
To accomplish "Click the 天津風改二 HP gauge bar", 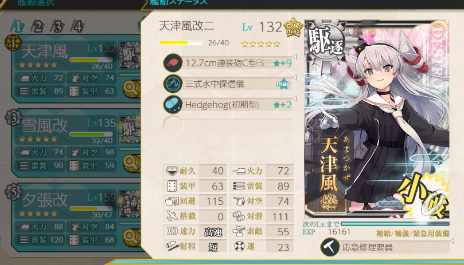I will pos(181,43).
